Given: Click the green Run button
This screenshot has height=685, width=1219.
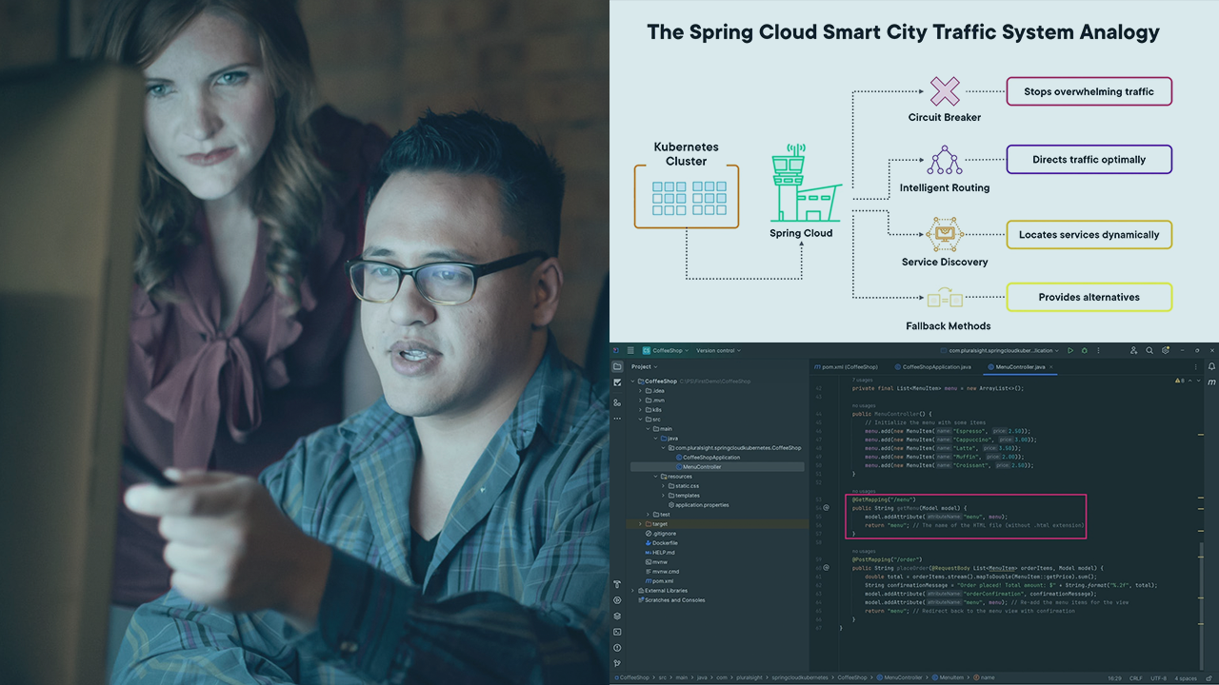Looking at the screenshot, I should point(1070,350).
